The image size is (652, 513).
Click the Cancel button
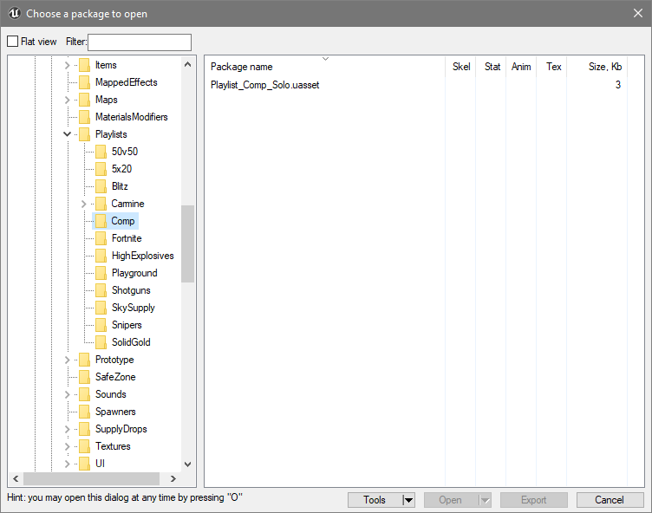click(x=610, y=500)
